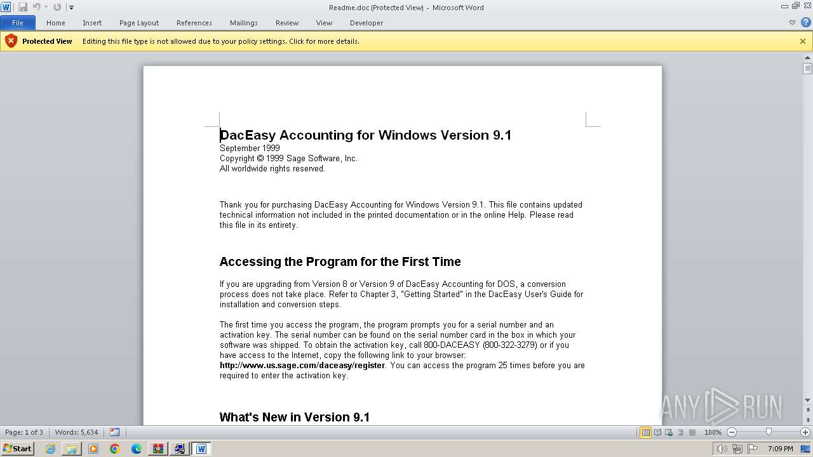The image size is (813, 457).
Task: Open the Undo history dropdown arrow
Action: pos(46,7)
